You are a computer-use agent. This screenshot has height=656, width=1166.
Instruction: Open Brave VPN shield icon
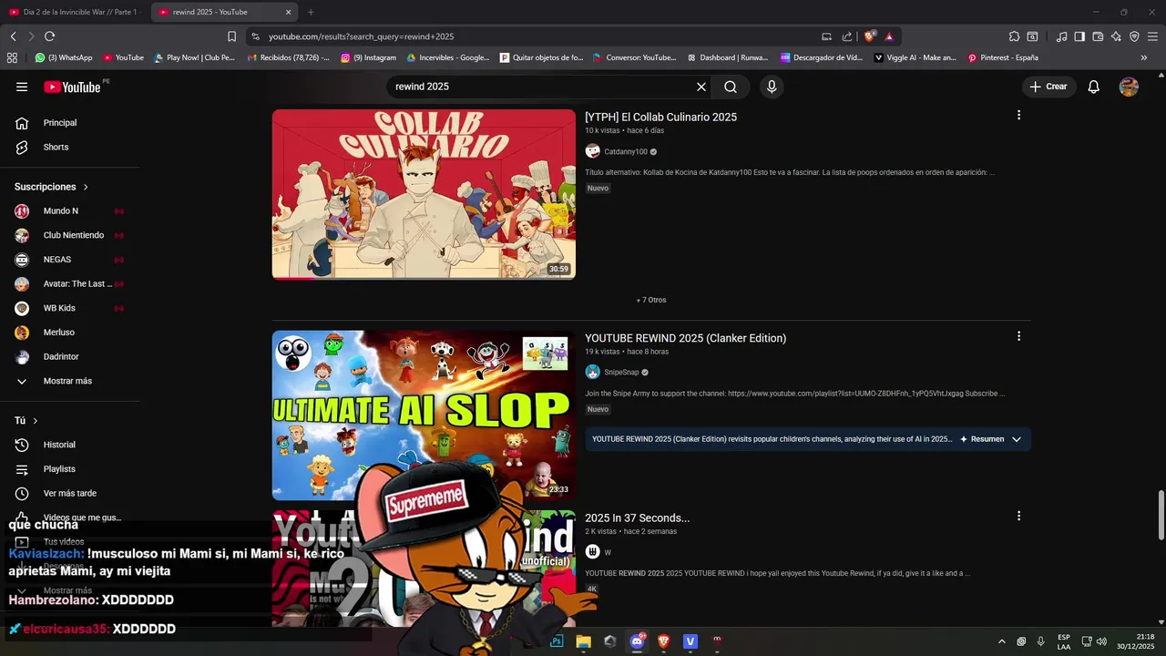pyautogui.click(x=1134, y=36)
